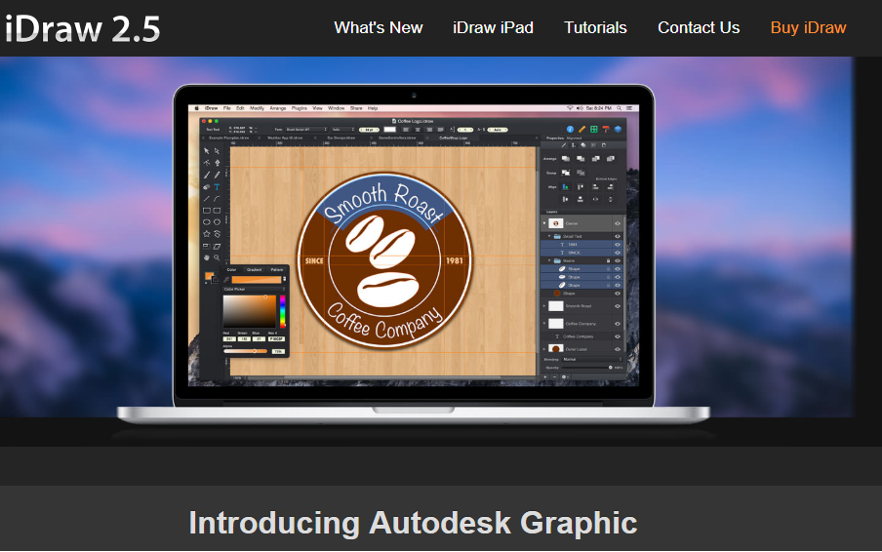Screen dimensions: 882x552
Task: Open the Modify menu
Action: click(x=257, y=108)
